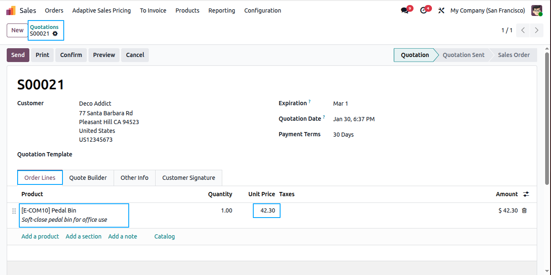Click the Unit Price column header
551x275 pixels.
[x=262, y=194]
